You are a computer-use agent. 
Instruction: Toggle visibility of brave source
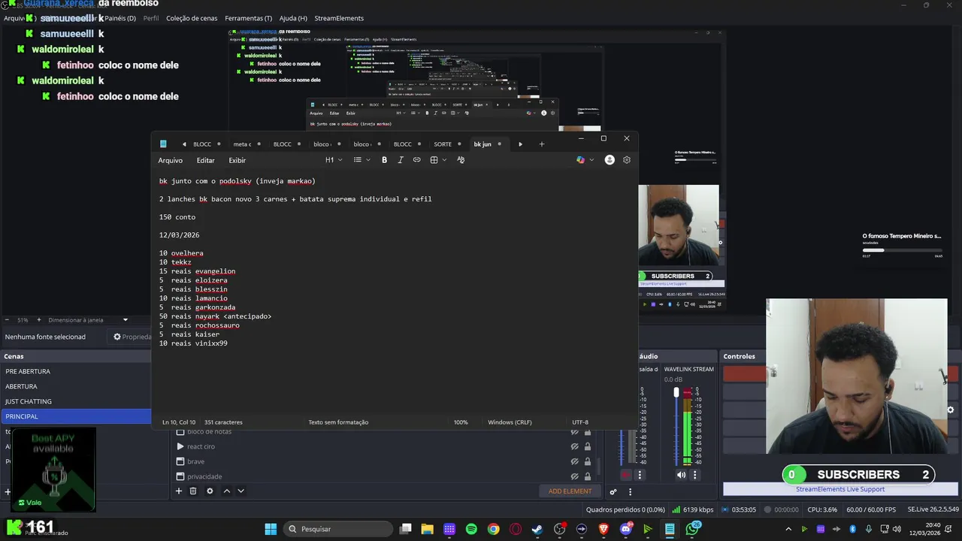coord(575,461)
